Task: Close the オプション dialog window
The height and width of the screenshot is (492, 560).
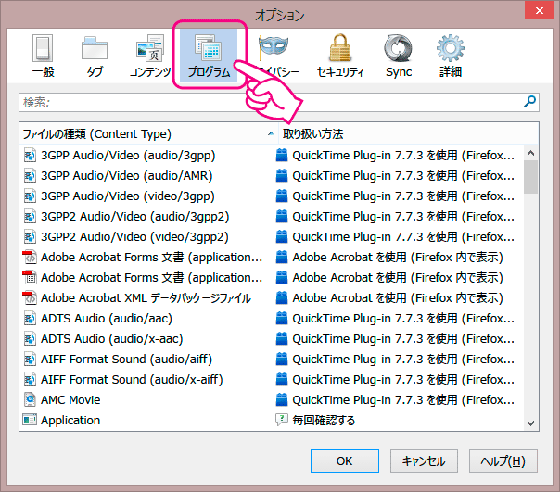Action: (540, 10)
